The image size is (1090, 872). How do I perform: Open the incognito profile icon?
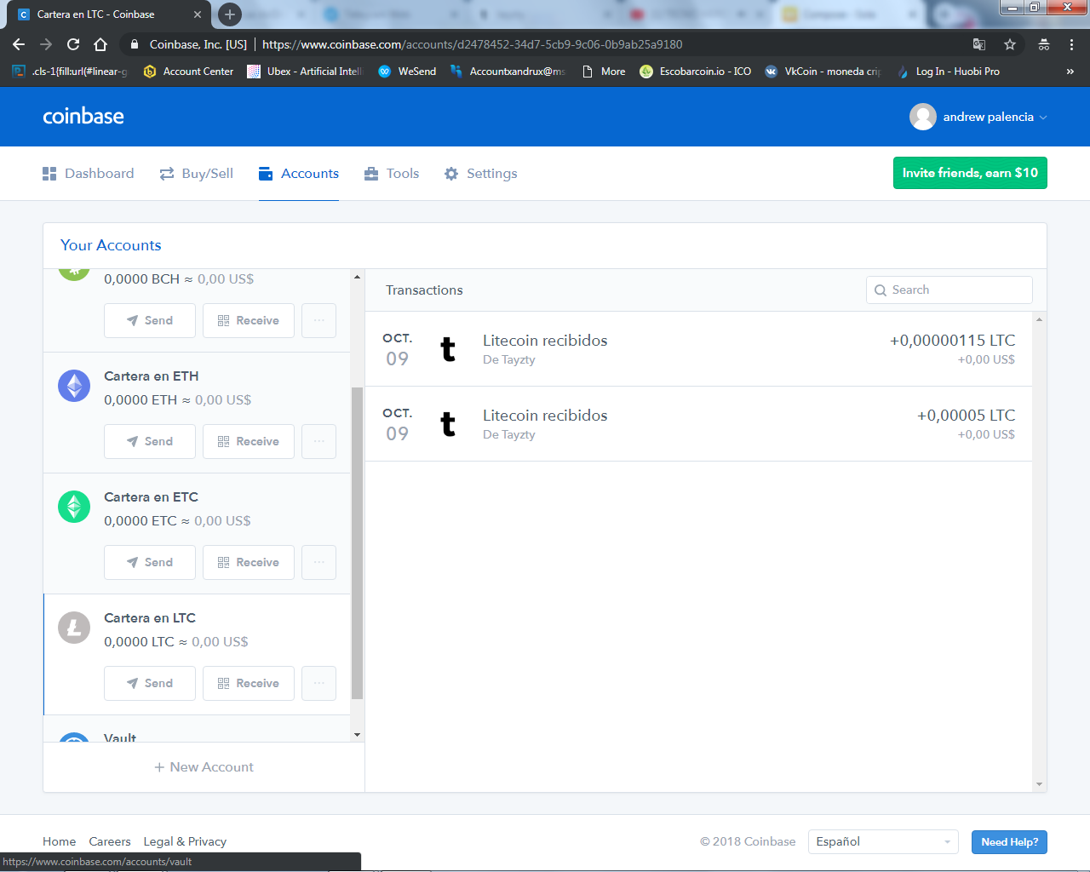coord(1044,44)
